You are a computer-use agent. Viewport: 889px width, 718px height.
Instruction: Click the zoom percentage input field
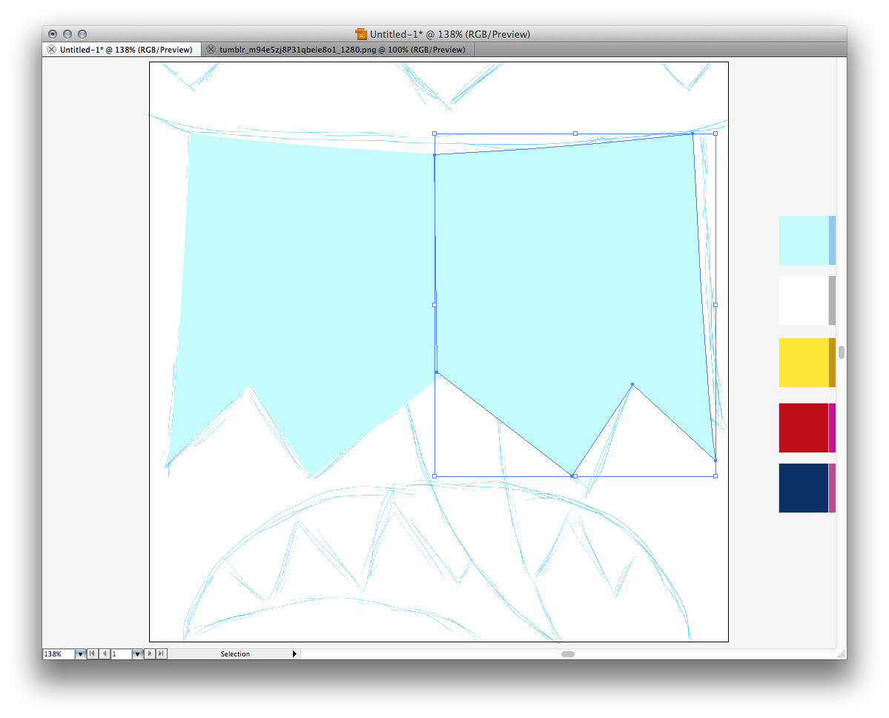pyautogui.click(x=59, y=653)
